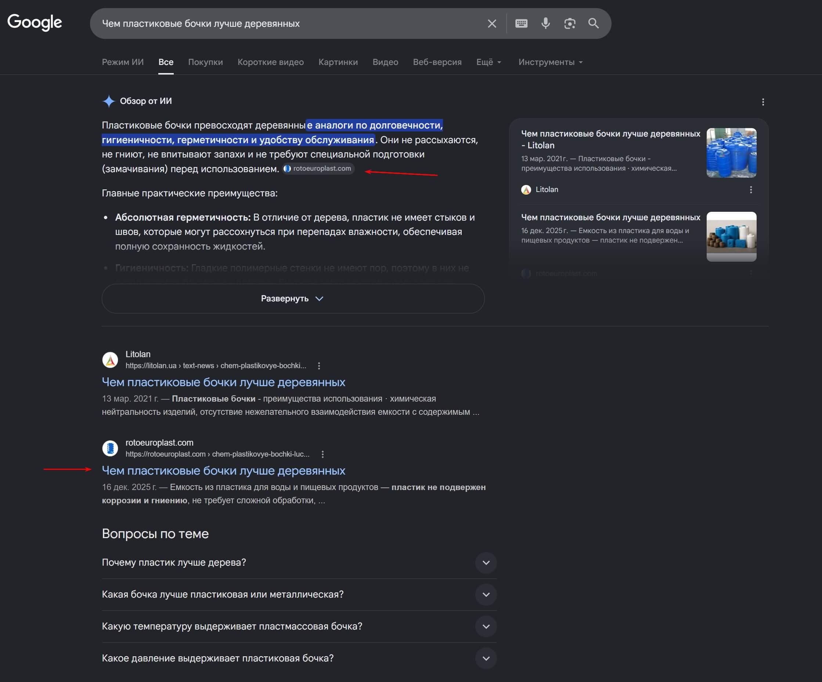822x682 pixels.
Task: Expand question about температуру пластмассовой бочки
Action: 299,627
